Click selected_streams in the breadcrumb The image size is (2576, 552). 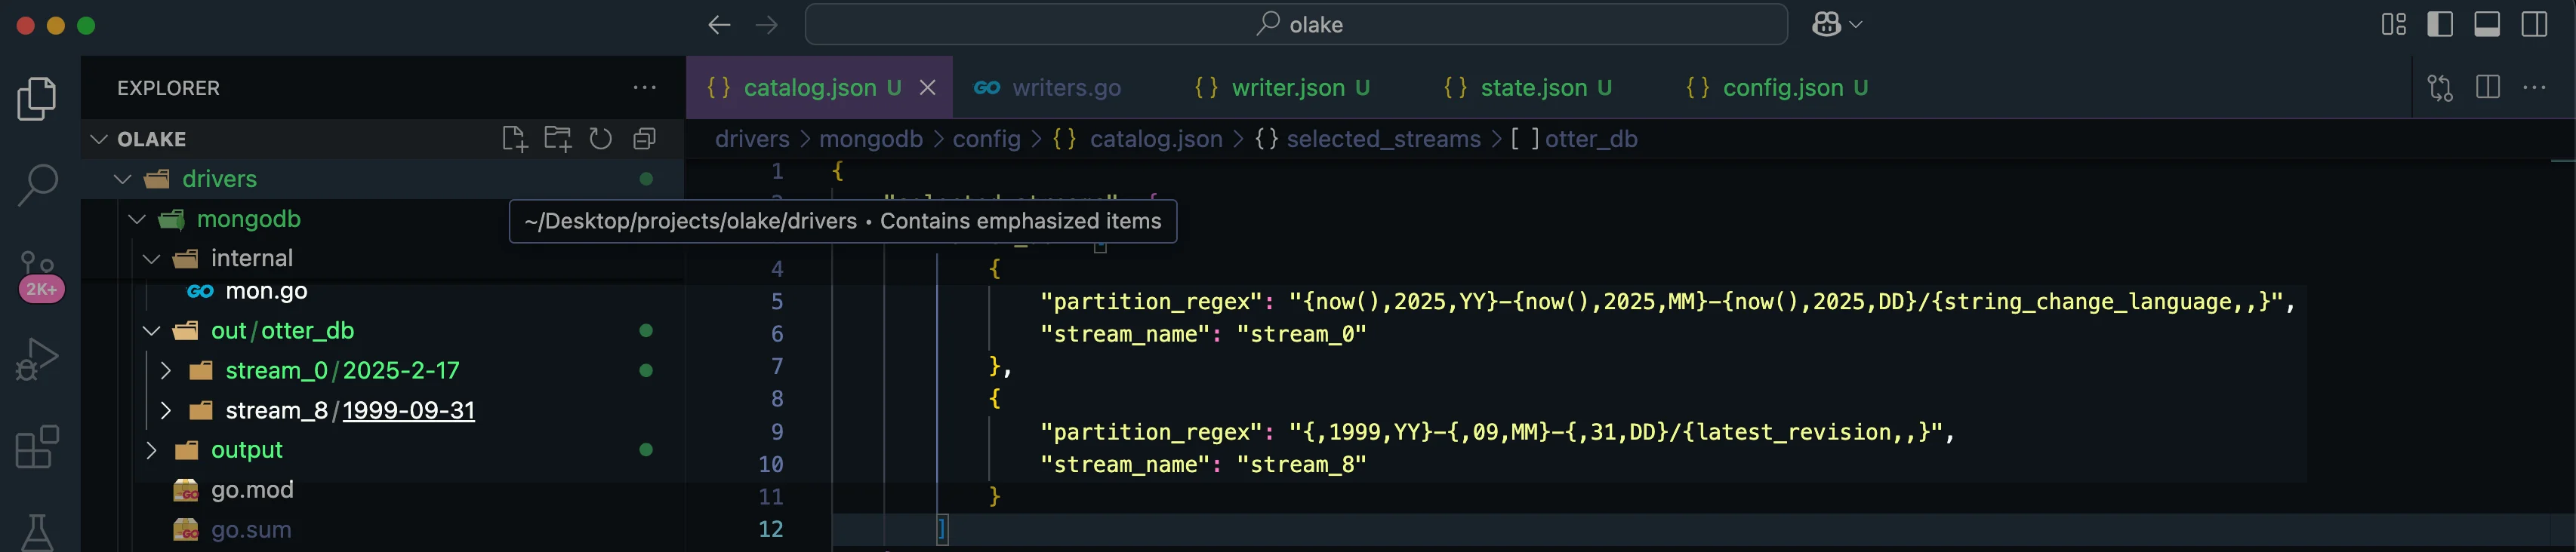[1383, 139]
